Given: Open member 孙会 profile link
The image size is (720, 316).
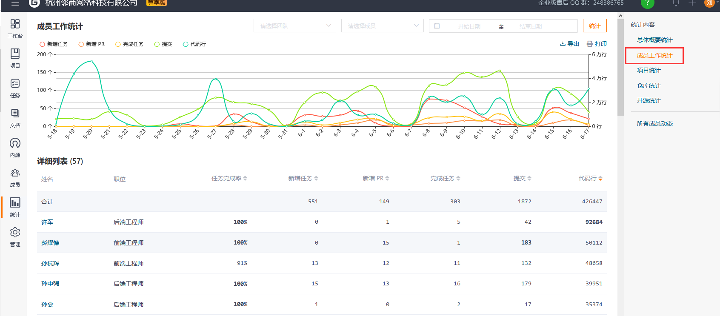Looking at the screenshot, I should (x=47, y=305).
